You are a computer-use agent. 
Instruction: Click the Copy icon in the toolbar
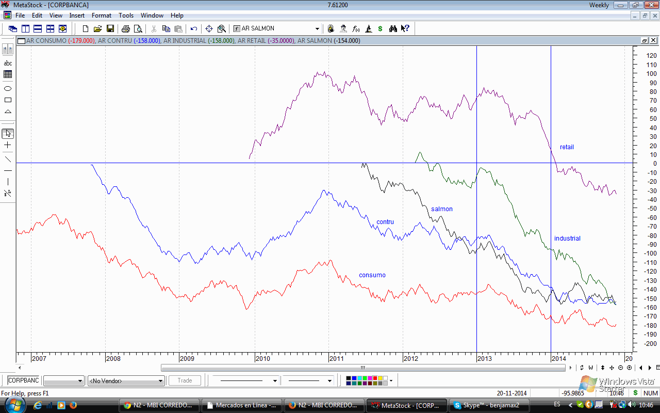coord(166,29)
